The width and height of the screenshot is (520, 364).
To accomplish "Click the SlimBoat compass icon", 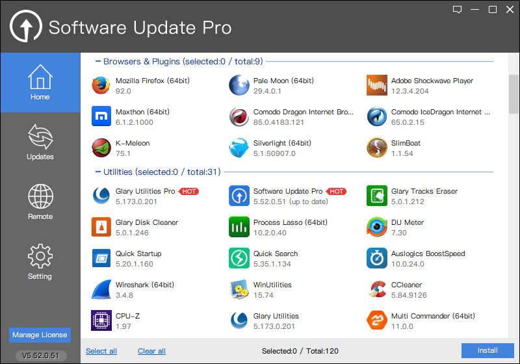I will [377, 148].
